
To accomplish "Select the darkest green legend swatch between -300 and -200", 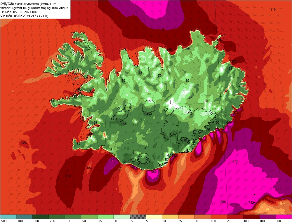I will (x=40, y=217).
